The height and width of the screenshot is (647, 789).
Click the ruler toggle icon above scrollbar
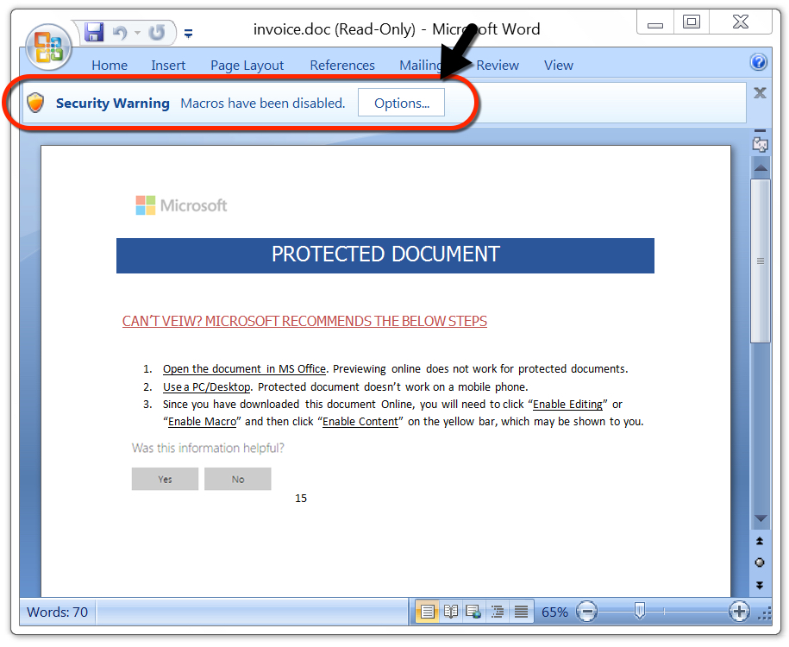coord(761,145)
